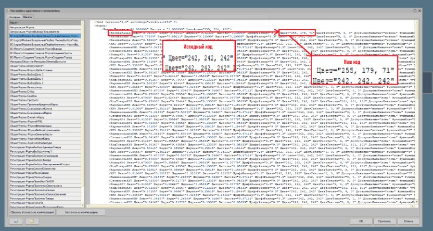This screenshot has height=231, width=433.
Task: Select Регистрация.ФормаВыбораФиксированнойСкидки row
Action: point(45,164)
